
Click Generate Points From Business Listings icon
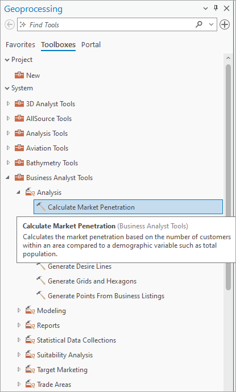41,295
